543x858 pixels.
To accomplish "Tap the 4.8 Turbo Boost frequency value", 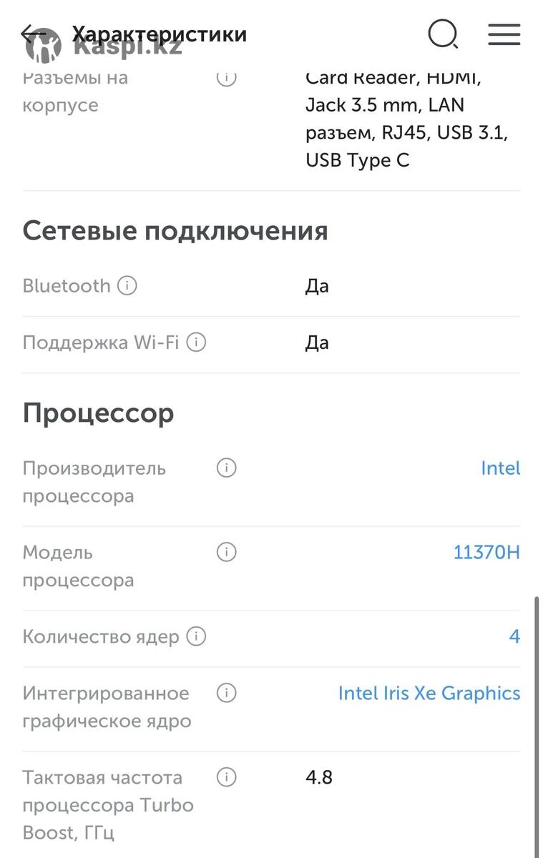I will pyautogui.click(x=319, y=777).
